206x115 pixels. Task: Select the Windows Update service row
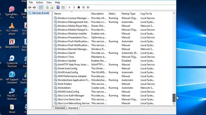click(x=104, y=61)
